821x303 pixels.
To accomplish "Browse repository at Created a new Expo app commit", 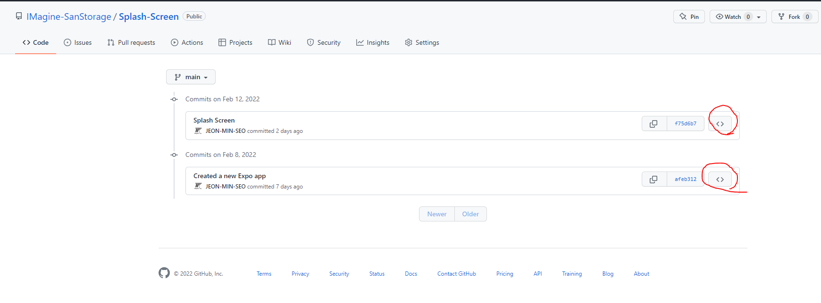I will pos(720,179).
